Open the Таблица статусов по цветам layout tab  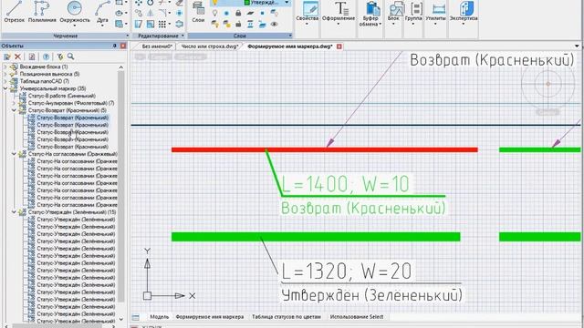(x=286, y=317)
